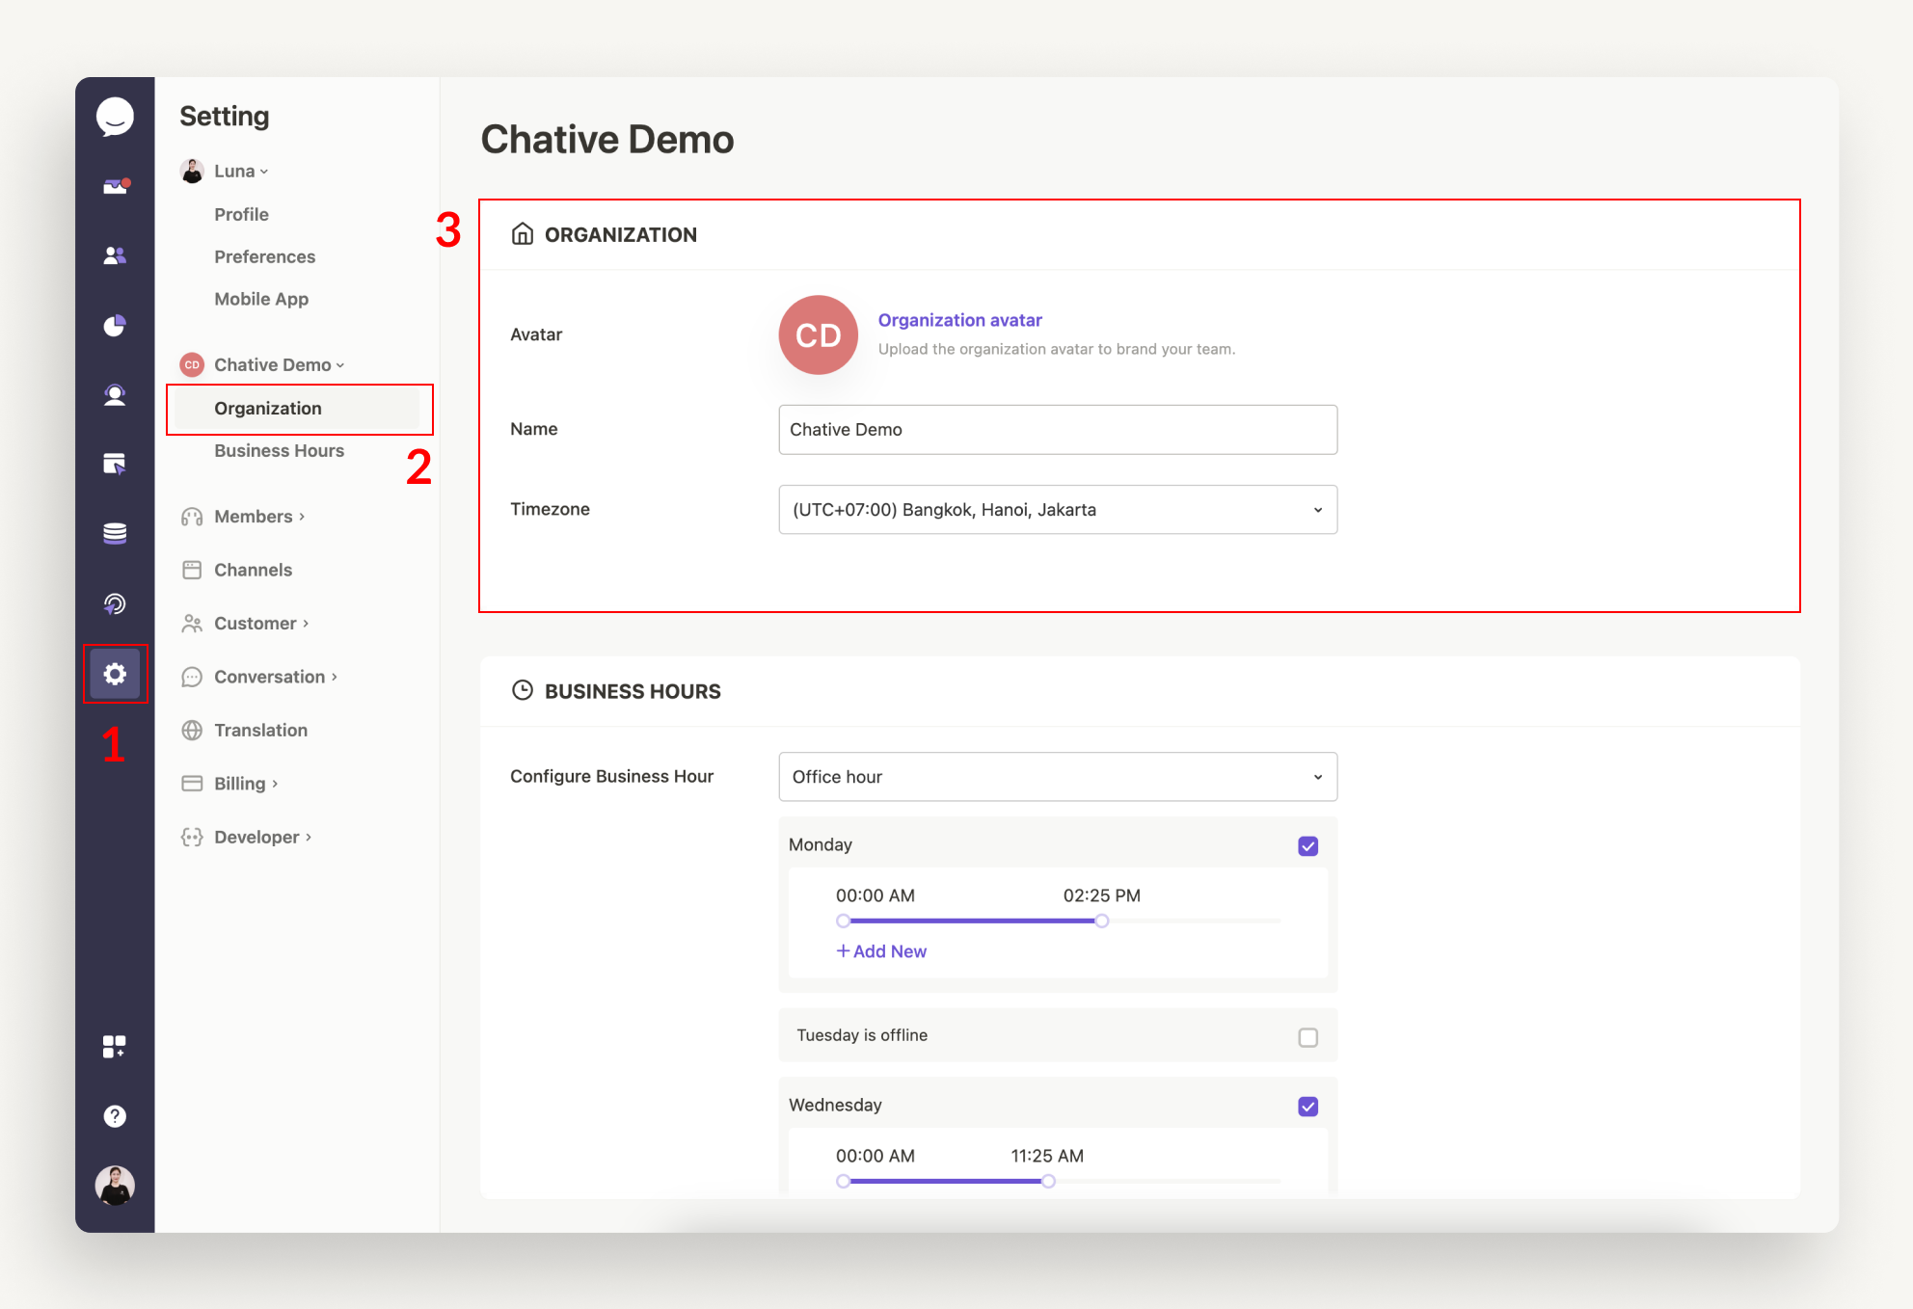Select the Contacts people icon in sidebar

(115, 254)
